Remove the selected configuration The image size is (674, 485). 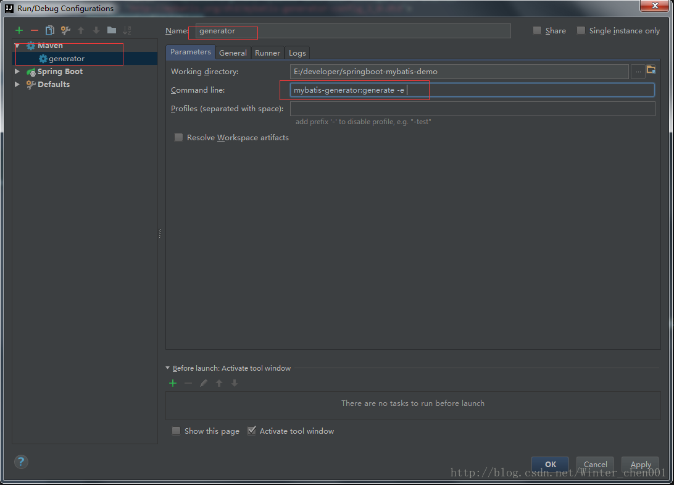pos(35,30)
